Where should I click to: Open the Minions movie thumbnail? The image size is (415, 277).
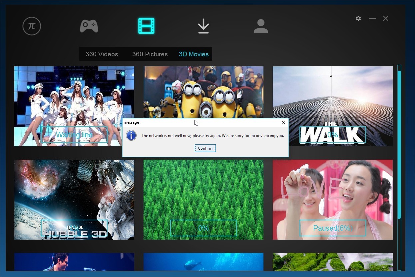tap(204, 92)
